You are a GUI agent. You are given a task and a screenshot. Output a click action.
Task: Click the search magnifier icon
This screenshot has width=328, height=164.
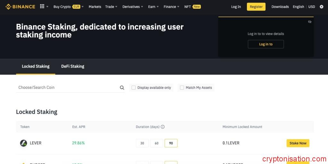click(122, 88)
